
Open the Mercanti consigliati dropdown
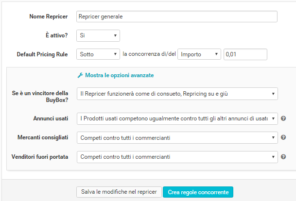pos(177,137)
